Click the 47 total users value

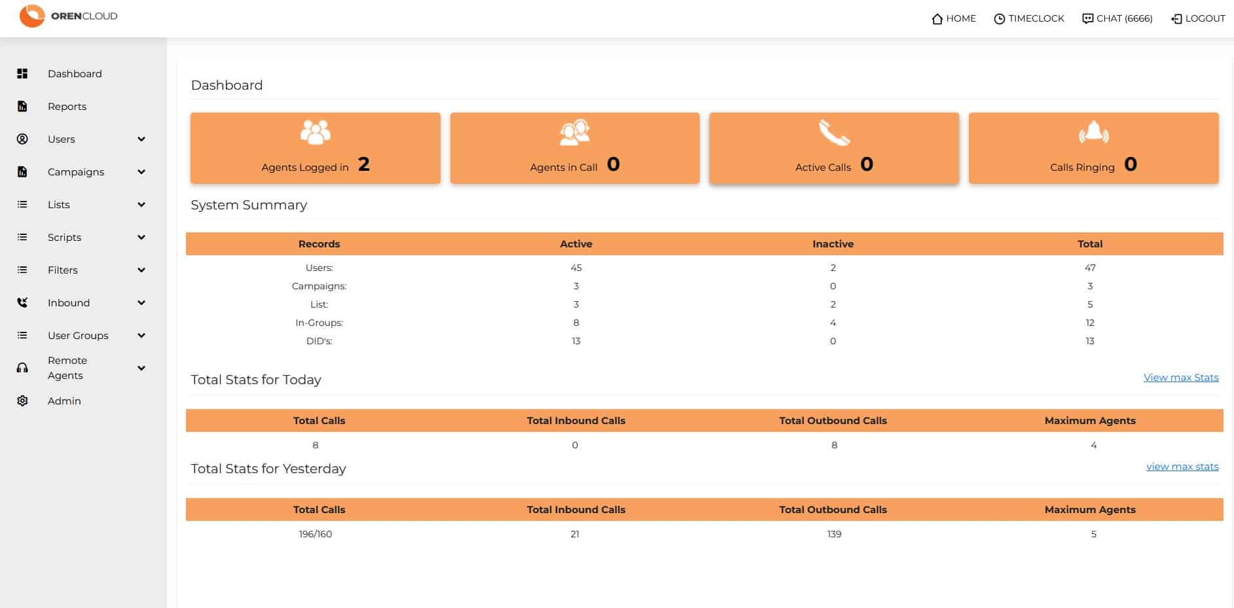pyautogui.click(x=1090, y=268)
